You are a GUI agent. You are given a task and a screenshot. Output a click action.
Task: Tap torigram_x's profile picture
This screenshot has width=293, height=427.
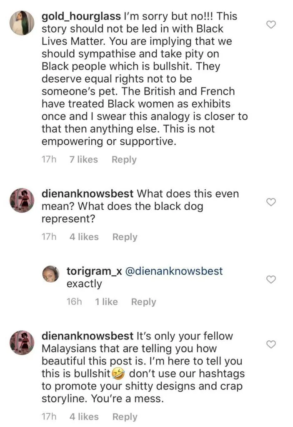(x=51, y=273)
